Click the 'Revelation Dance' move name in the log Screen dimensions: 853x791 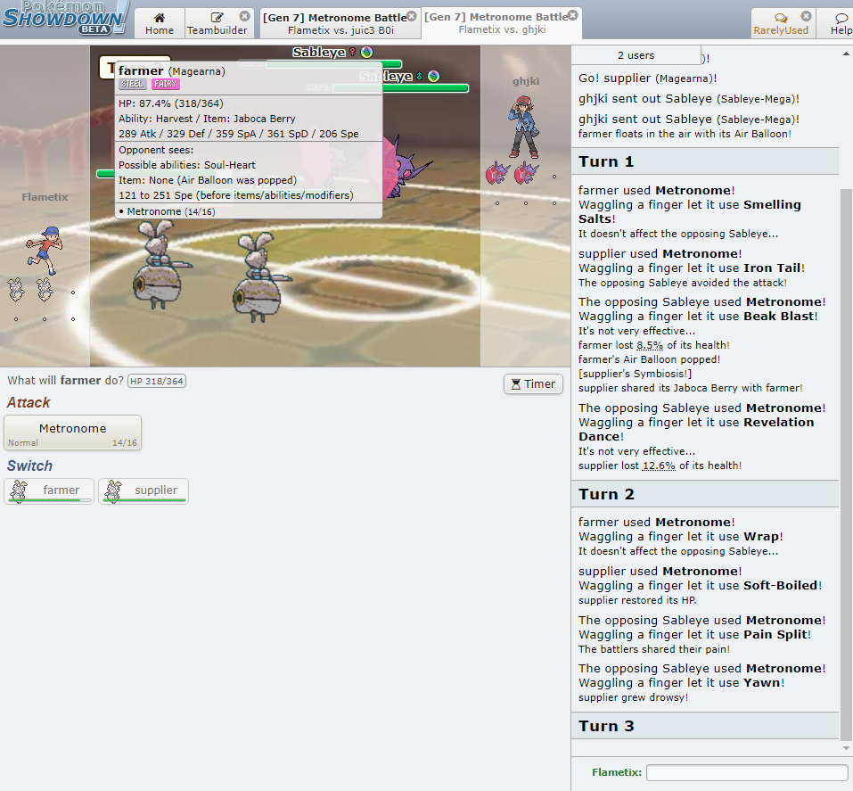coord(696,429)
